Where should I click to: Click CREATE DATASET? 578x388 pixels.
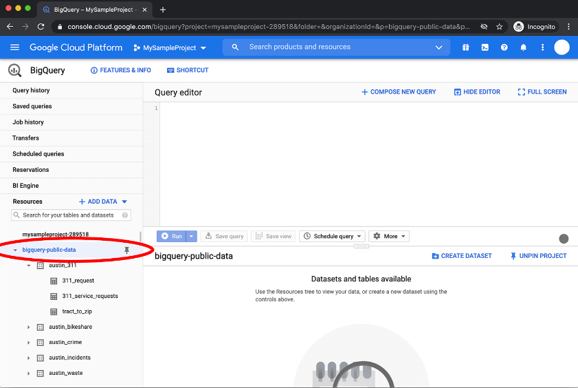click(462, 256)
